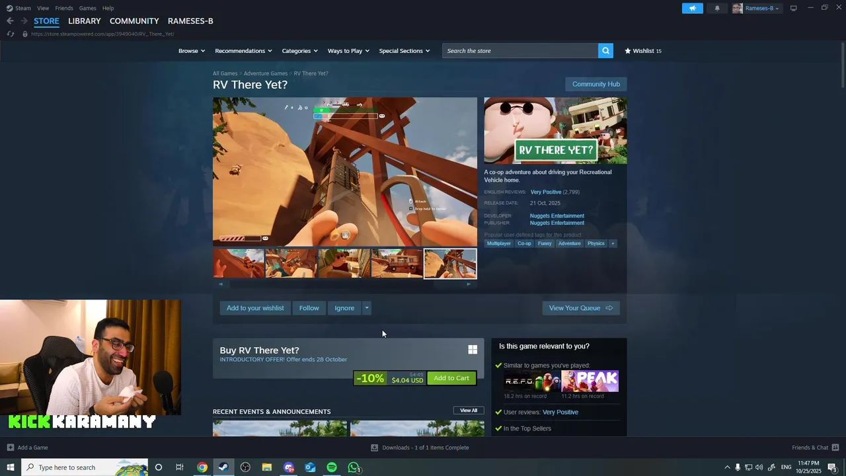The width and height of the screenshot is (846, 476).
Task: Open Chrome from the taskbar
Action: tap(202, 467)
